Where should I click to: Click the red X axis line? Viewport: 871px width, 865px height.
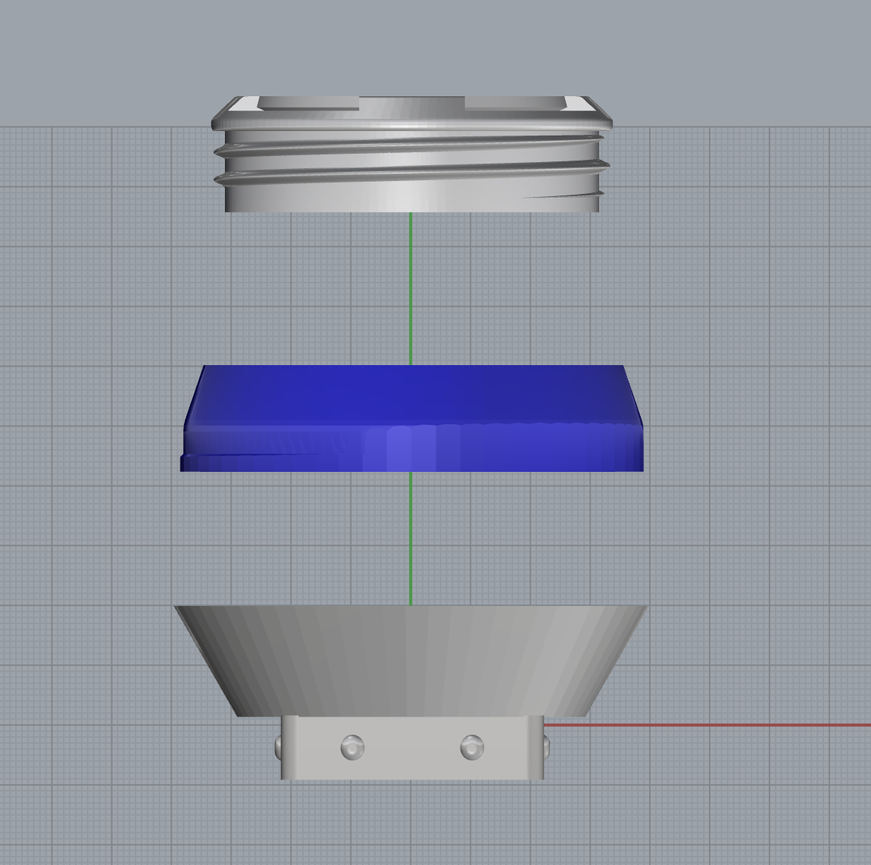(707, 725)
